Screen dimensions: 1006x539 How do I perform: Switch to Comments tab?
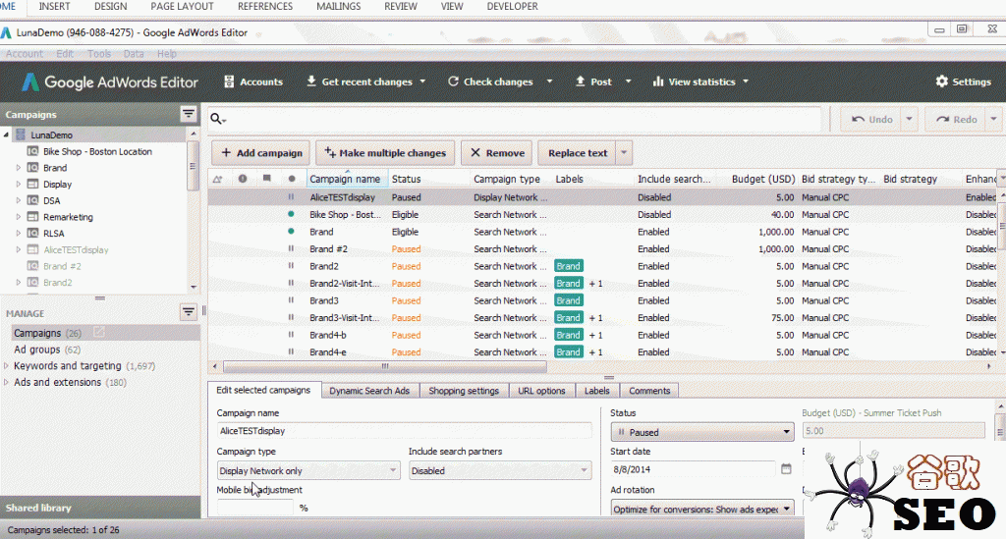tap(649, 391)
